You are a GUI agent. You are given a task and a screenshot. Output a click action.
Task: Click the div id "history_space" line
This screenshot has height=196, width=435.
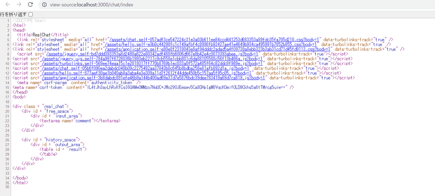(50, 139)
